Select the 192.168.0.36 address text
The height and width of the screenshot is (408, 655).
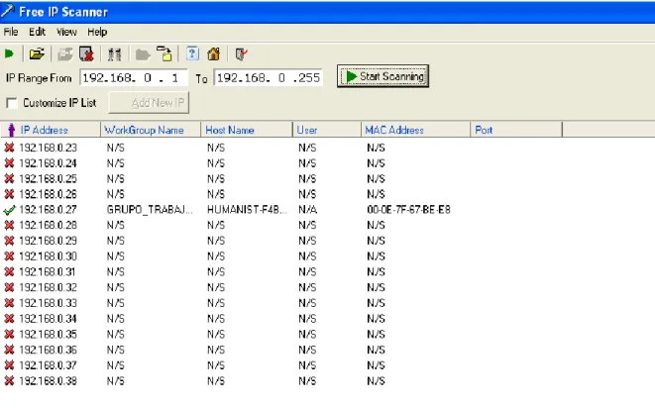coord(48,350)
